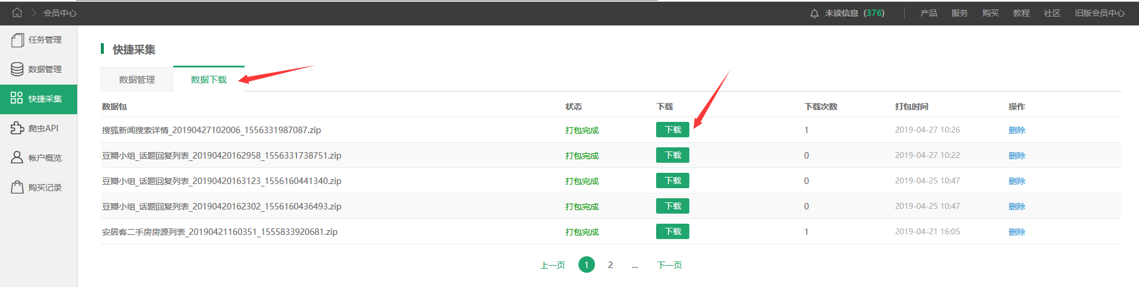Go to previous page 上一页

[x=552, y=265]
